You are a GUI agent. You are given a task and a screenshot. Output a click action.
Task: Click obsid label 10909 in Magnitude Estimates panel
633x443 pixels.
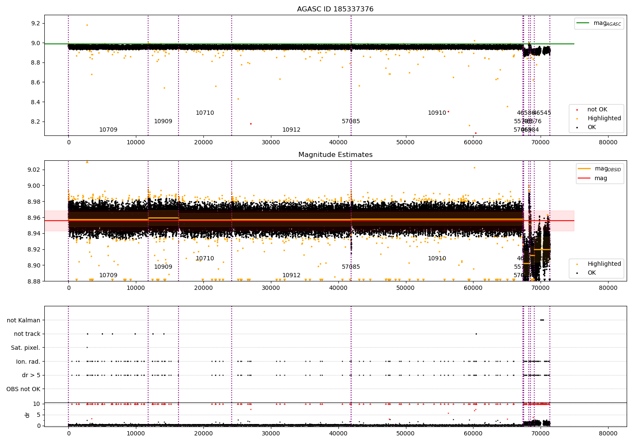pyautogui.click(x=163, y=267)
